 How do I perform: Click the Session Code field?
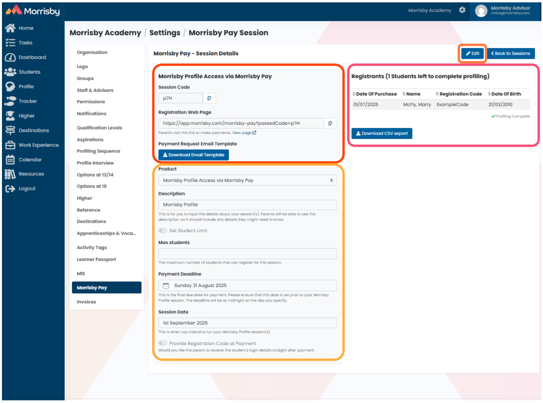click(180, 98)
